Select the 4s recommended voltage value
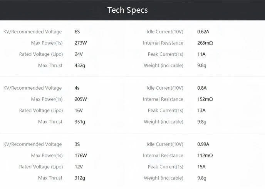The image size is (265, 189). (77, 88)
